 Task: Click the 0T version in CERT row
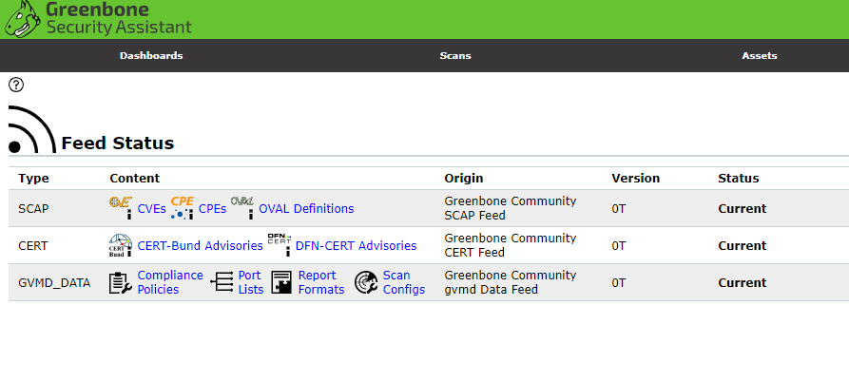[619, 246]
